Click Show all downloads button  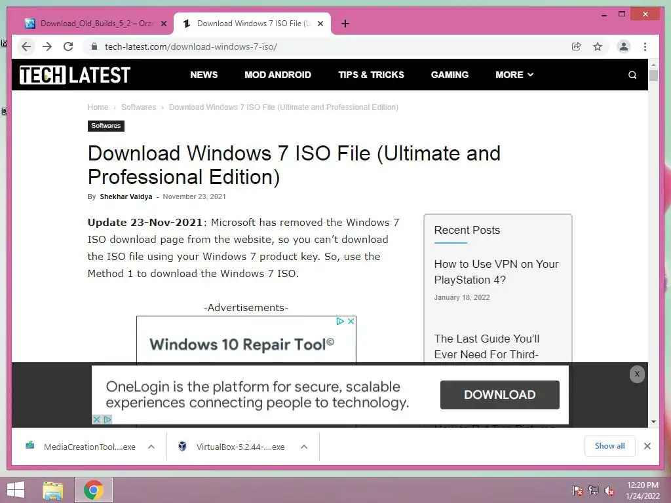coord(609,446)
